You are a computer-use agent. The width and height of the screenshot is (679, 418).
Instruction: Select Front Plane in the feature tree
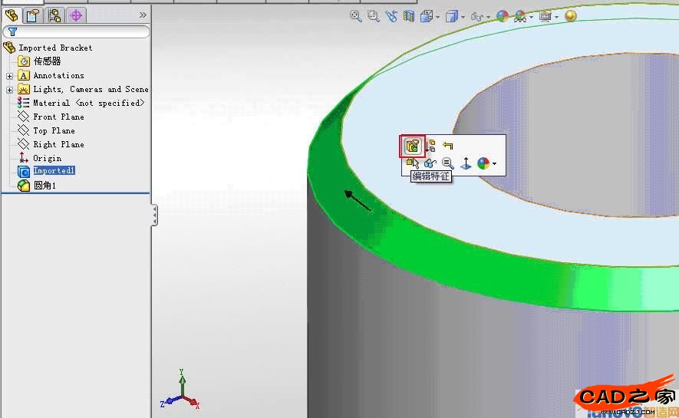[58, 117]
